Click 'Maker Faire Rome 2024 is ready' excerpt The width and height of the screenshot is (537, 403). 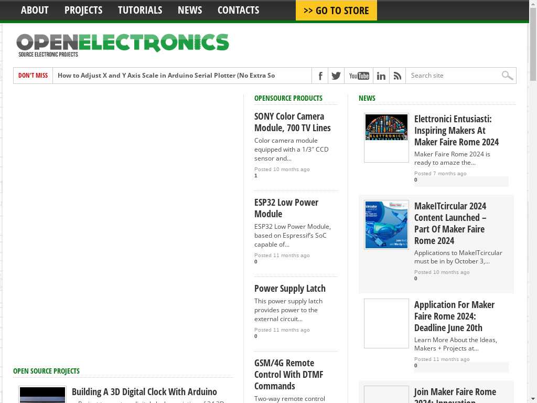click(452, 158)
